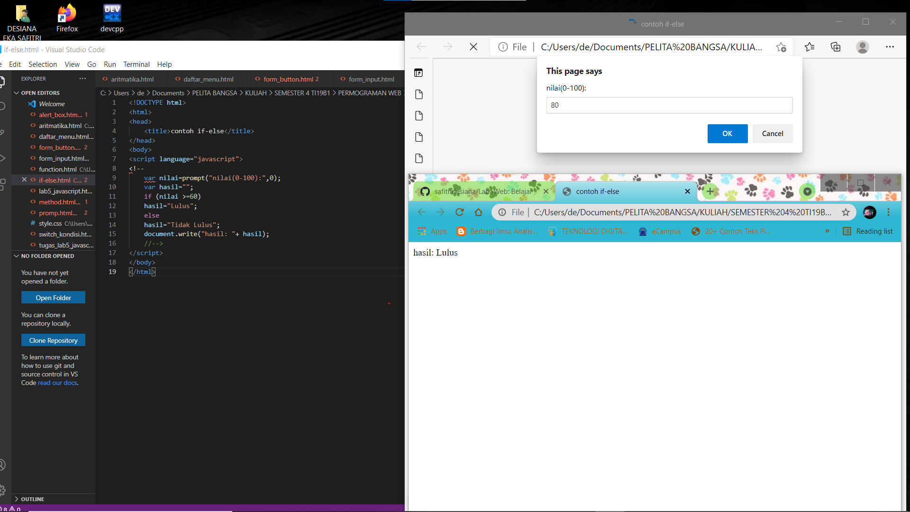910x512 pixels.
Task: Click Open Folder button
Action: 53,298
